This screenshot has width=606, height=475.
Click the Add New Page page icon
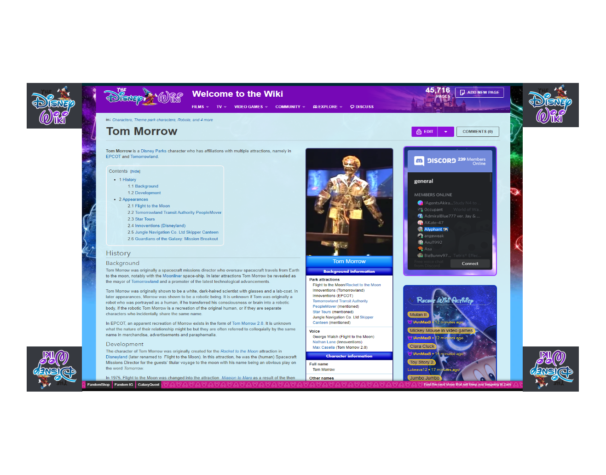coord(462,93)
